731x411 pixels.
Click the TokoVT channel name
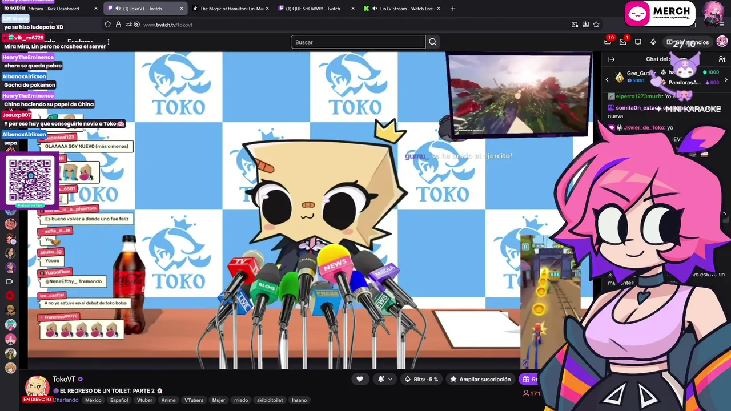pos(64,379)
